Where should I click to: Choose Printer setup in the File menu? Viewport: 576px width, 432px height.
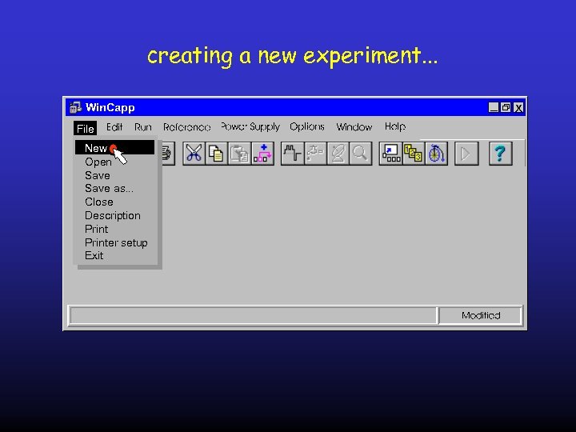[114, 242]
